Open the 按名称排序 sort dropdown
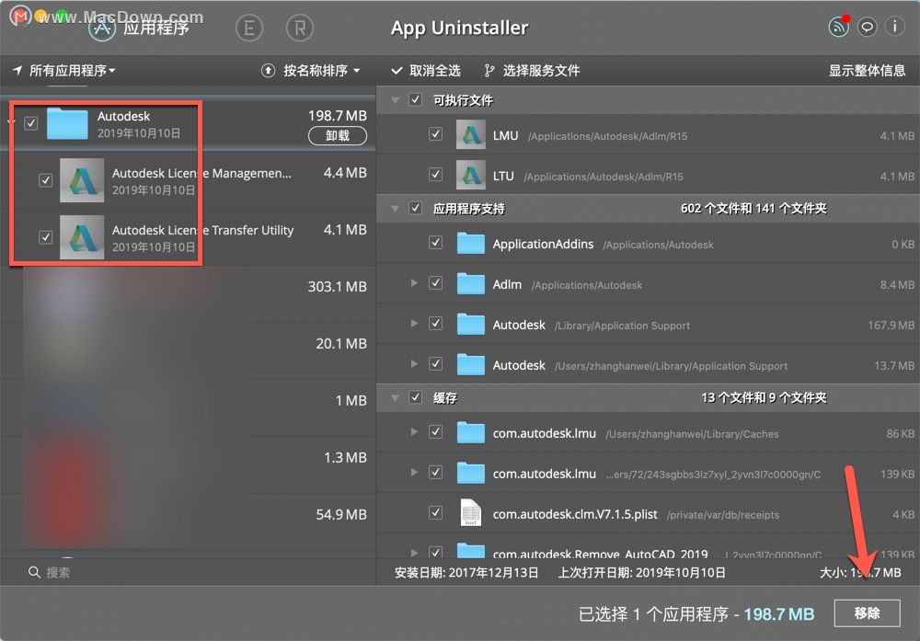The width and height of the screenshot is (920, 641). click(321, 71)
